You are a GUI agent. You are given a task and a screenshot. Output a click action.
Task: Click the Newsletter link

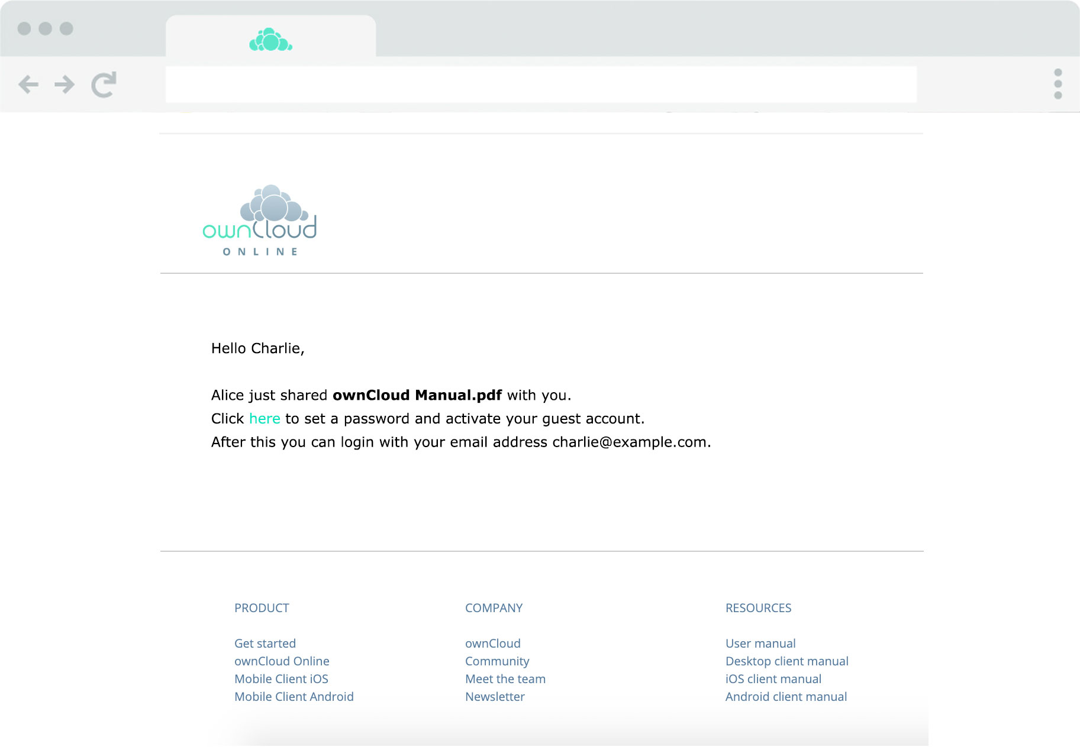click(x=495, y=697)
